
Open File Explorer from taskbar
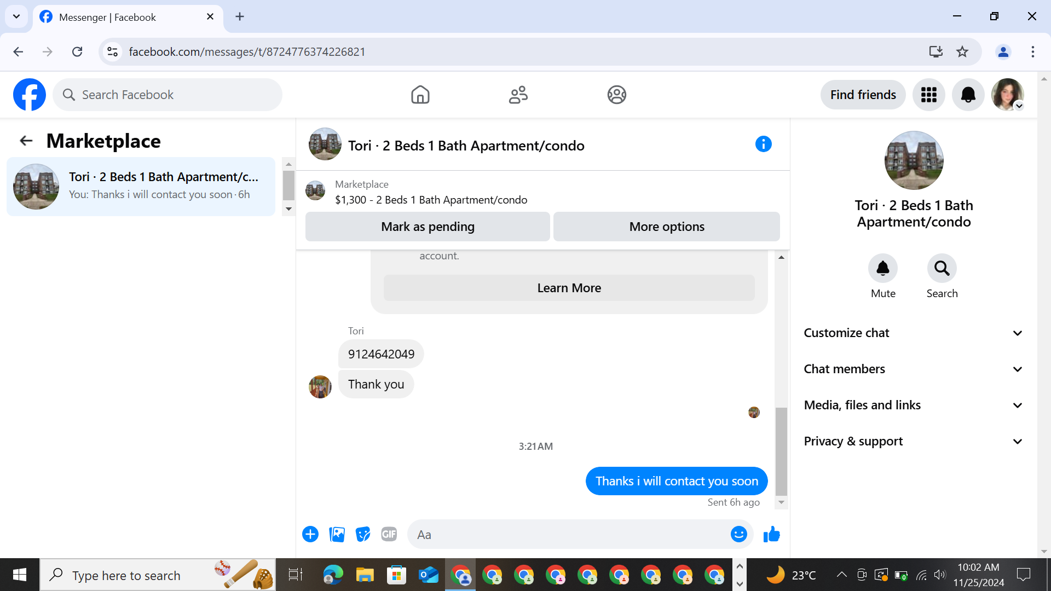[x=365, y=575]
